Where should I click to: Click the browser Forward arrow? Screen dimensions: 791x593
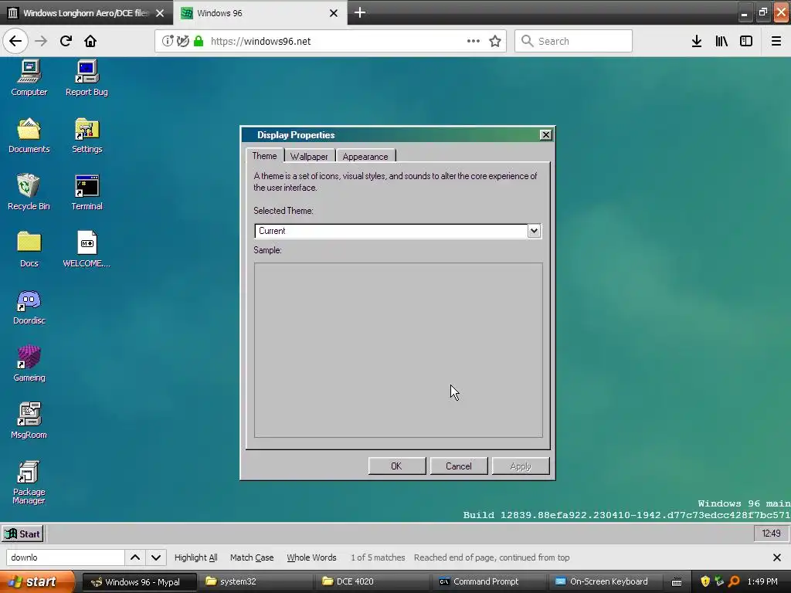[x=41, y=41]
